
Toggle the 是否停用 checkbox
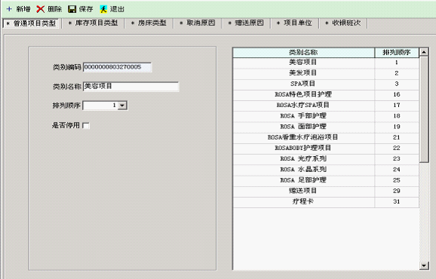point(86,126)
